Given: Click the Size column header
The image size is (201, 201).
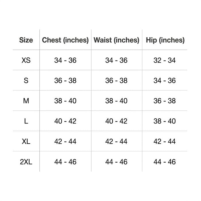Looking at the screenshot, I should point(26,40).
